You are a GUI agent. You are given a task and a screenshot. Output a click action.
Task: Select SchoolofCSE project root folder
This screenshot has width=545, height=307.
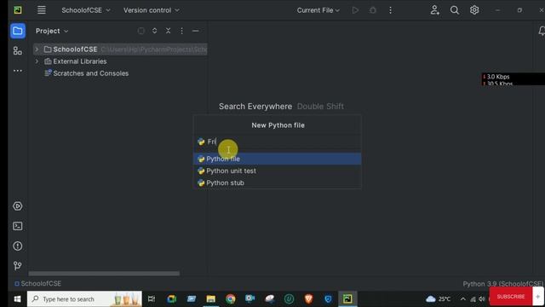(120, 49)
